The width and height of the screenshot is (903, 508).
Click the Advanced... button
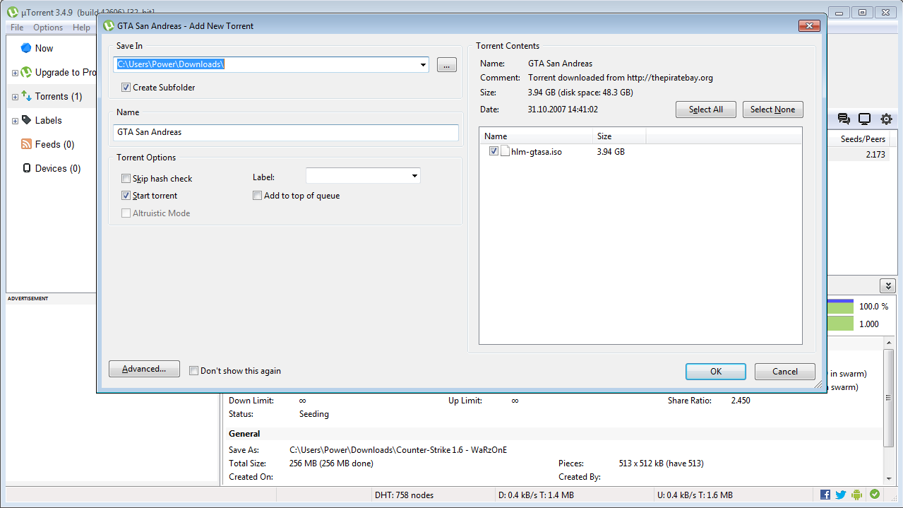point(144,369)
